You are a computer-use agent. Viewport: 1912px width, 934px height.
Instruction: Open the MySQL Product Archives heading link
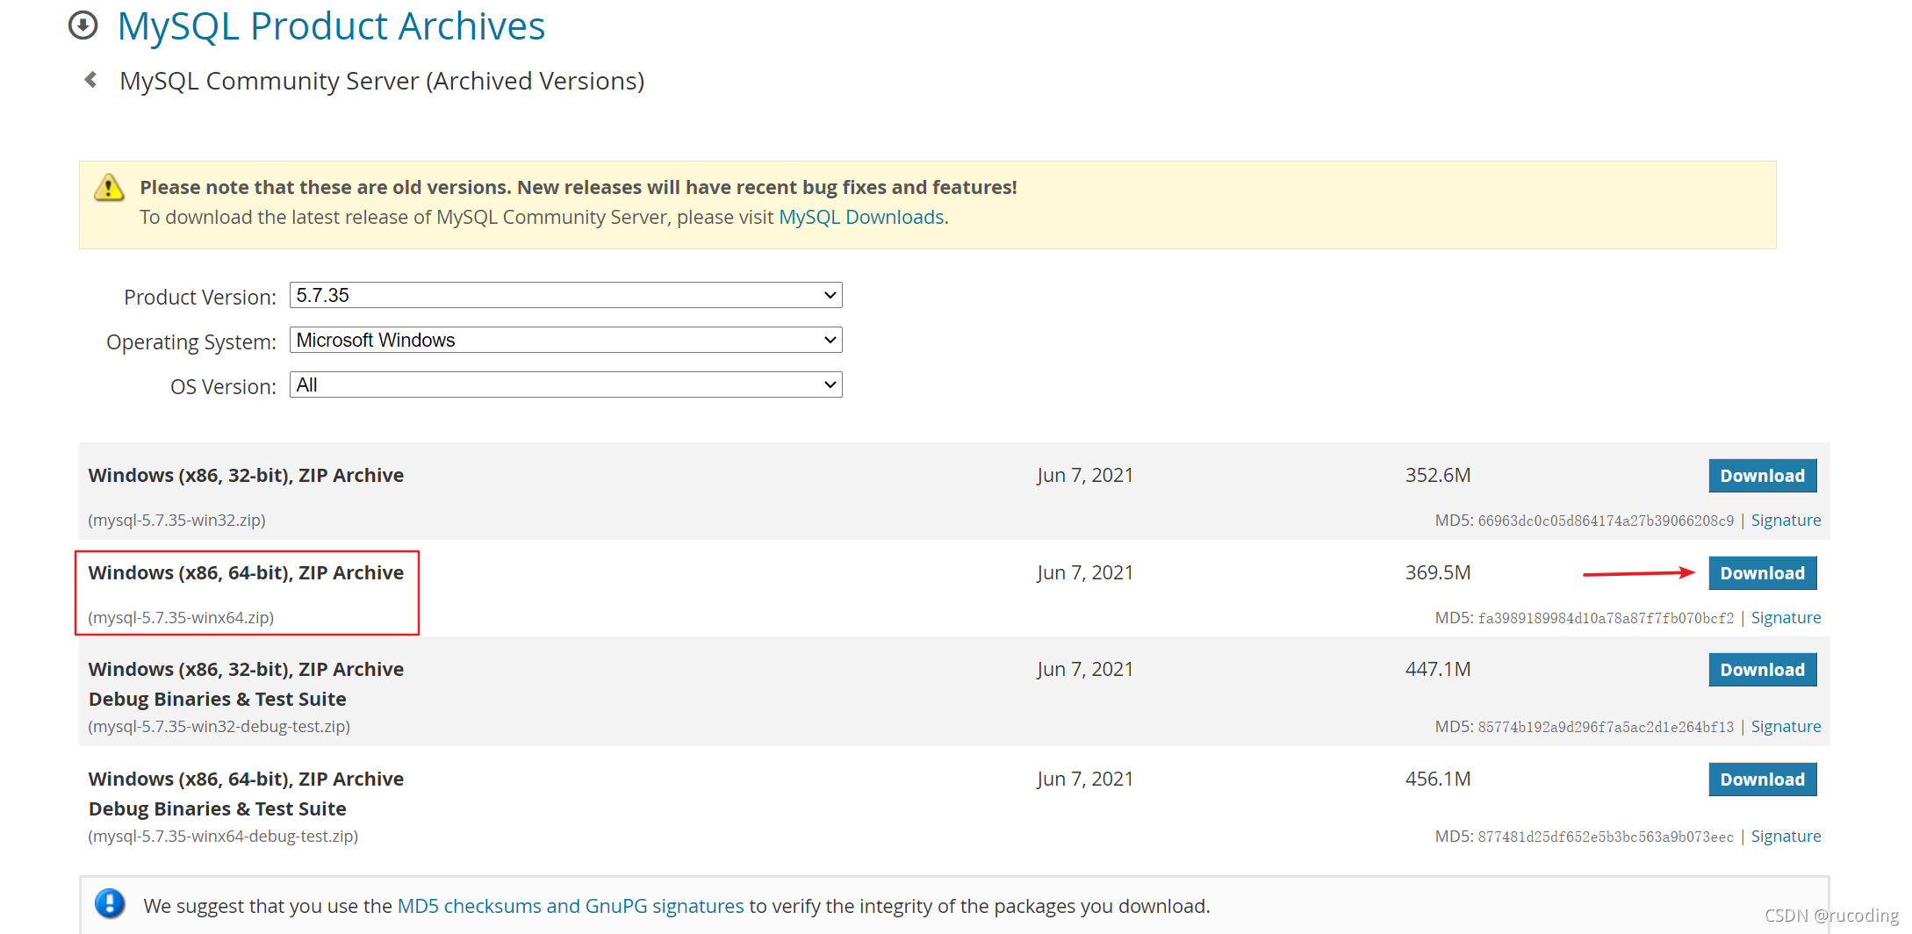(x=331, y=26)
